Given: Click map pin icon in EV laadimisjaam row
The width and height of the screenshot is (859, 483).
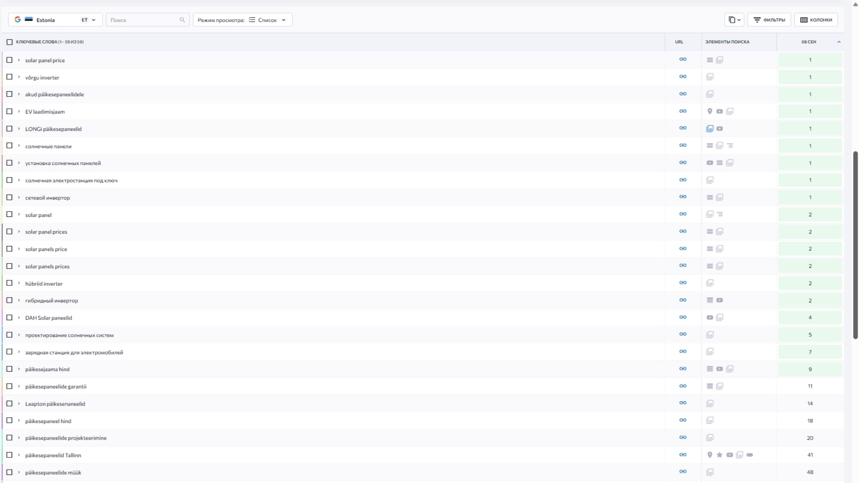Looking at the screenshot, I should coord(710,111).
